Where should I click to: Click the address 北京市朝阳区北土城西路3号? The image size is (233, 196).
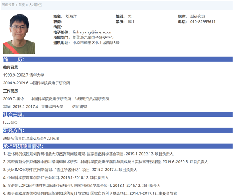96,43
